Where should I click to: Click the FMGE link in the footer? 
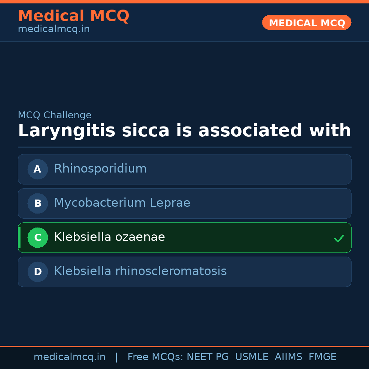(322, 357)
